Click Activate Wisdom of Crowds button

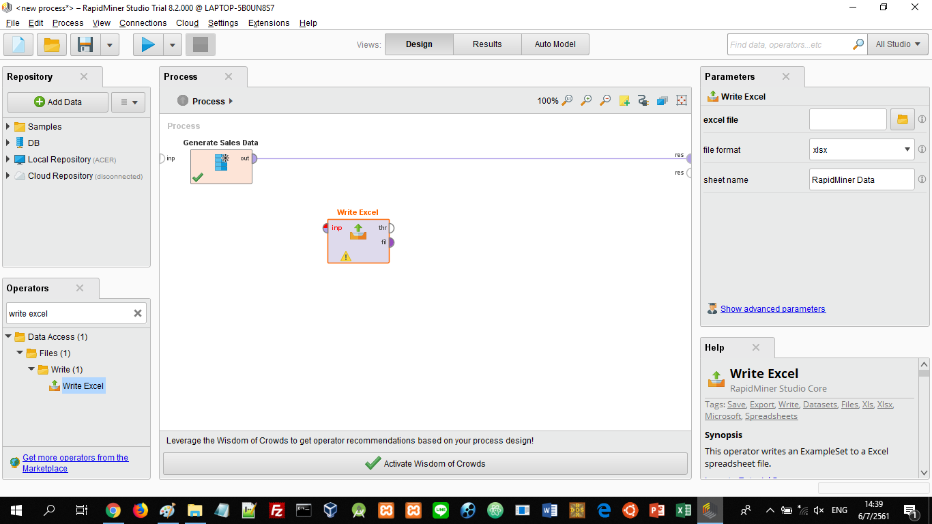coord(425,464)
